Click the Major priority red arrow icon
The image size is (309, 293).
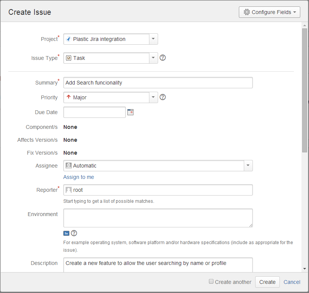69,97
